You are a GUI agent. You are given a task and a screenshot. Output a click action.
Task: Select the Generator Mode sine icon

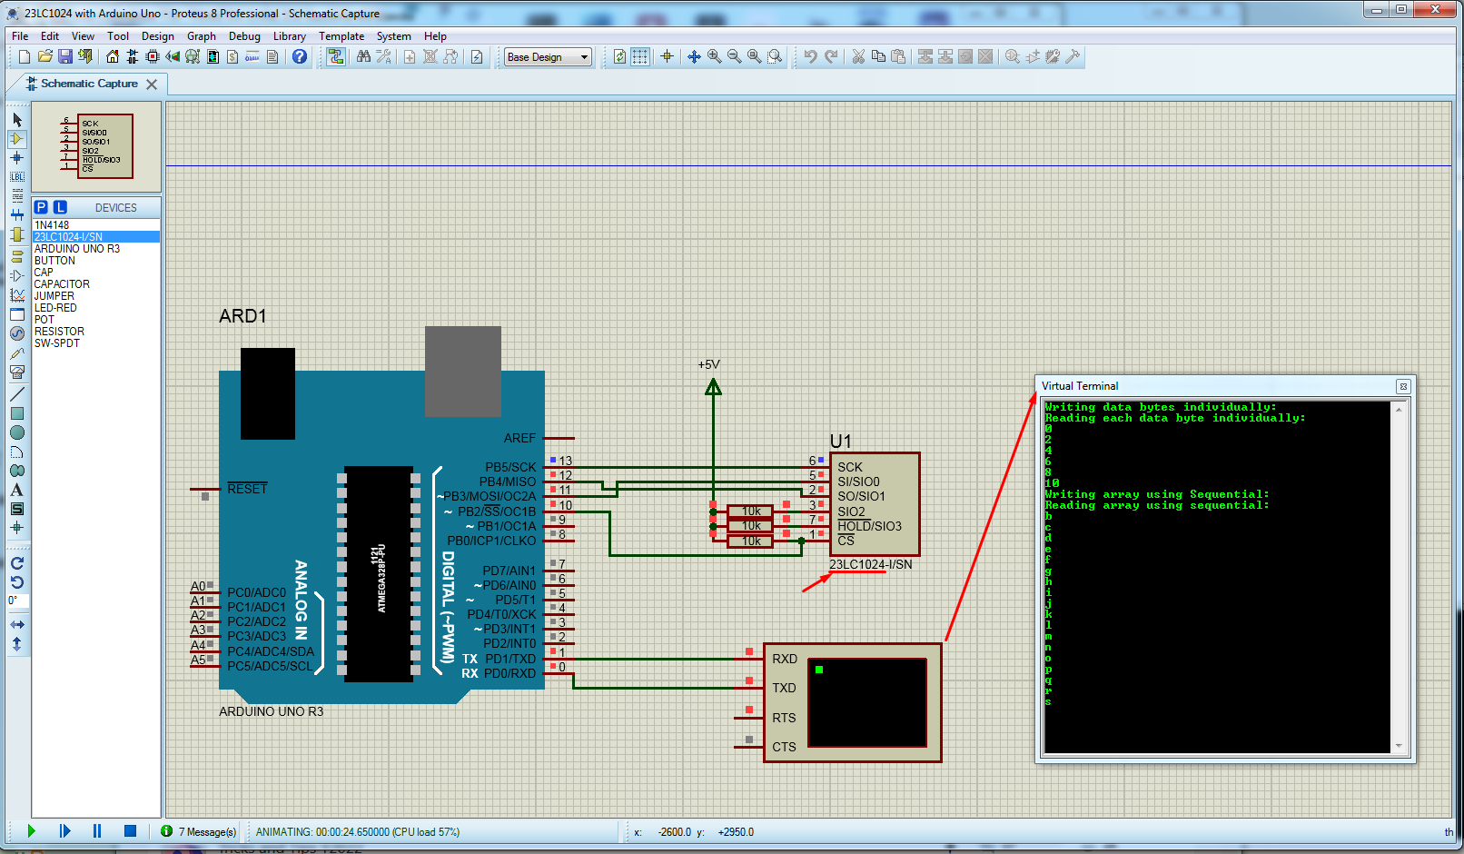(17, 333)
